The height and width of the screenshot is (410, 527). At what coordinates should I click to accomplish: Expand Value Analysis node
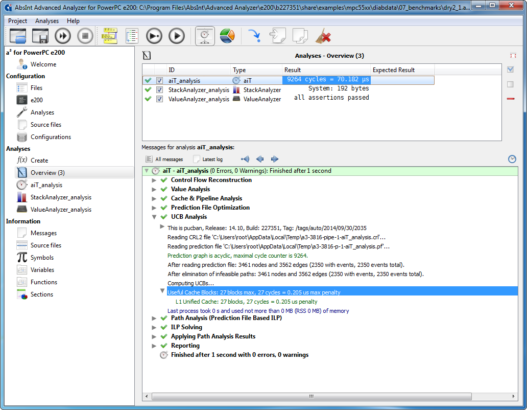click(x=154, y=189)
